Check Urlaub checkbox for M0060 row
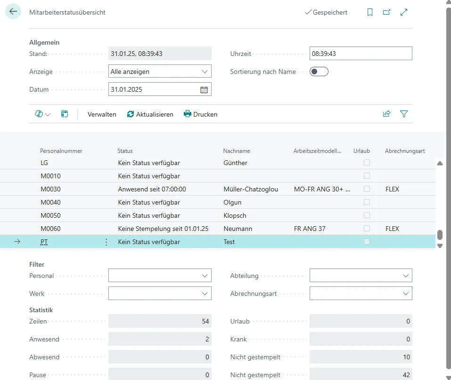This screenshot has height=380, width=451. pos(367,229)
